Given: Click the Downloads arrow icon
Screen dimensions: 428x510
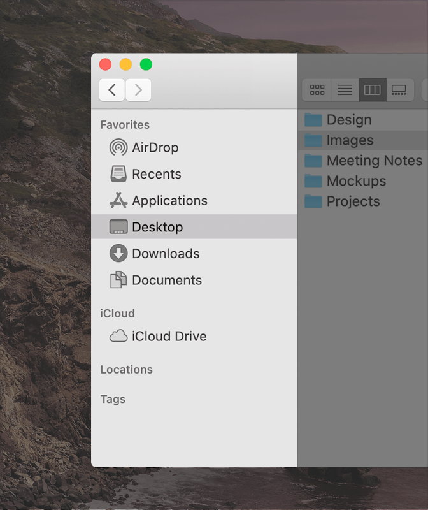Looking at the screenshot, I should 118,253.
